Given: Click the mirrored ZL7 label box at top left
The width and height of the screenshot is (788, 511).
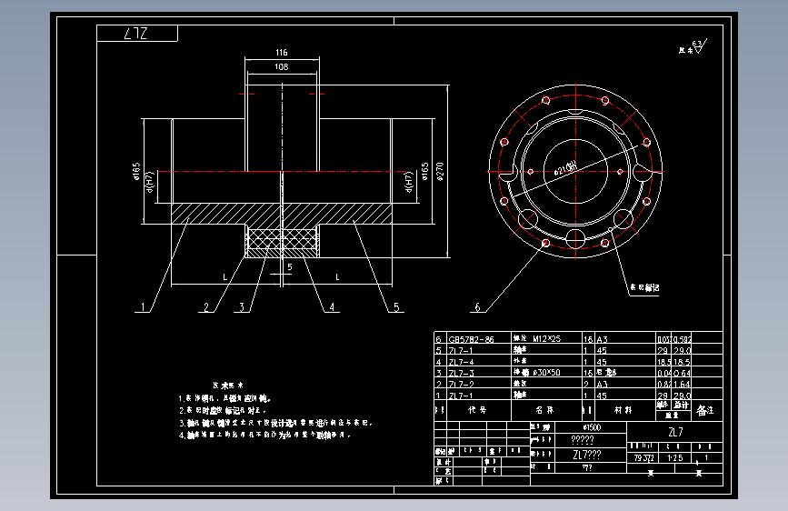Looking at the screenshot, I should pos(136,34).
